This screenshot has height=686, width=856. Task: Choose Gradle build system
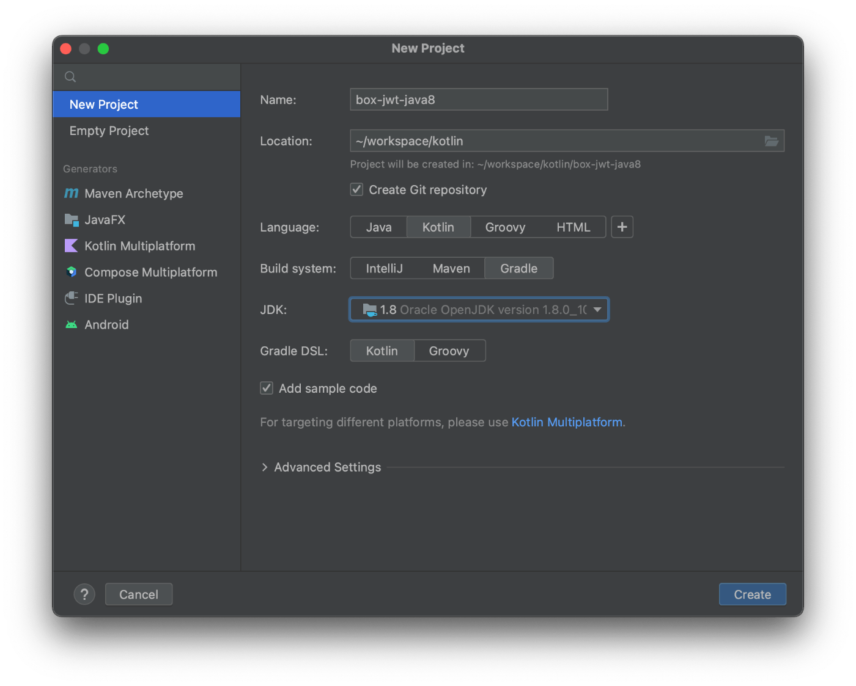click(519, 268)
